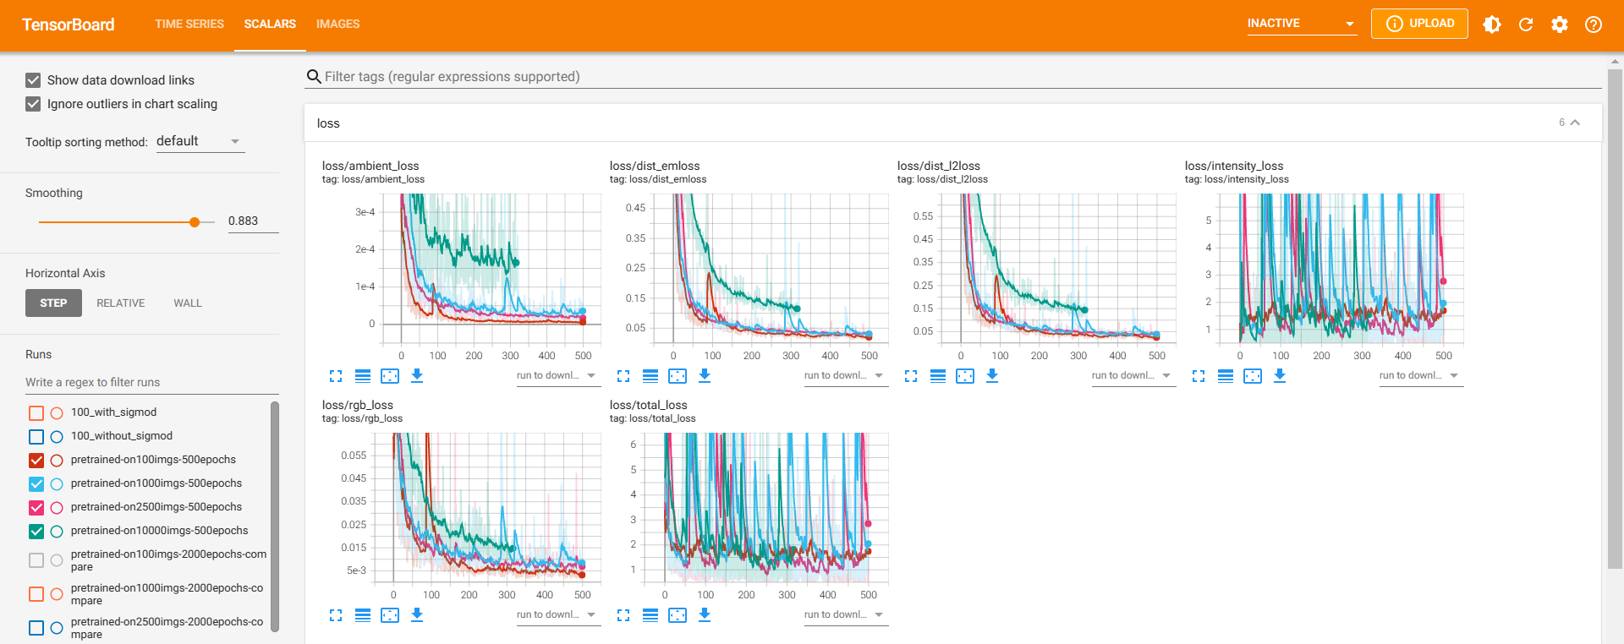
Task: Download intensity_loss chart data
Action: click(1280, 376)
